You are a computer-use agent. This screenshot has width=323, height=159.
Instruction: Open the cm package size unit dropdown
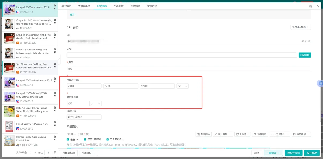(x=182, y=86)
